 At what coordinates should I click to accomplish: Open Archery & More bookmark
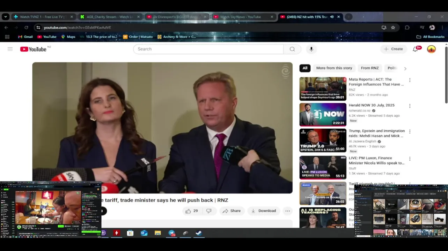coord(177,37)
